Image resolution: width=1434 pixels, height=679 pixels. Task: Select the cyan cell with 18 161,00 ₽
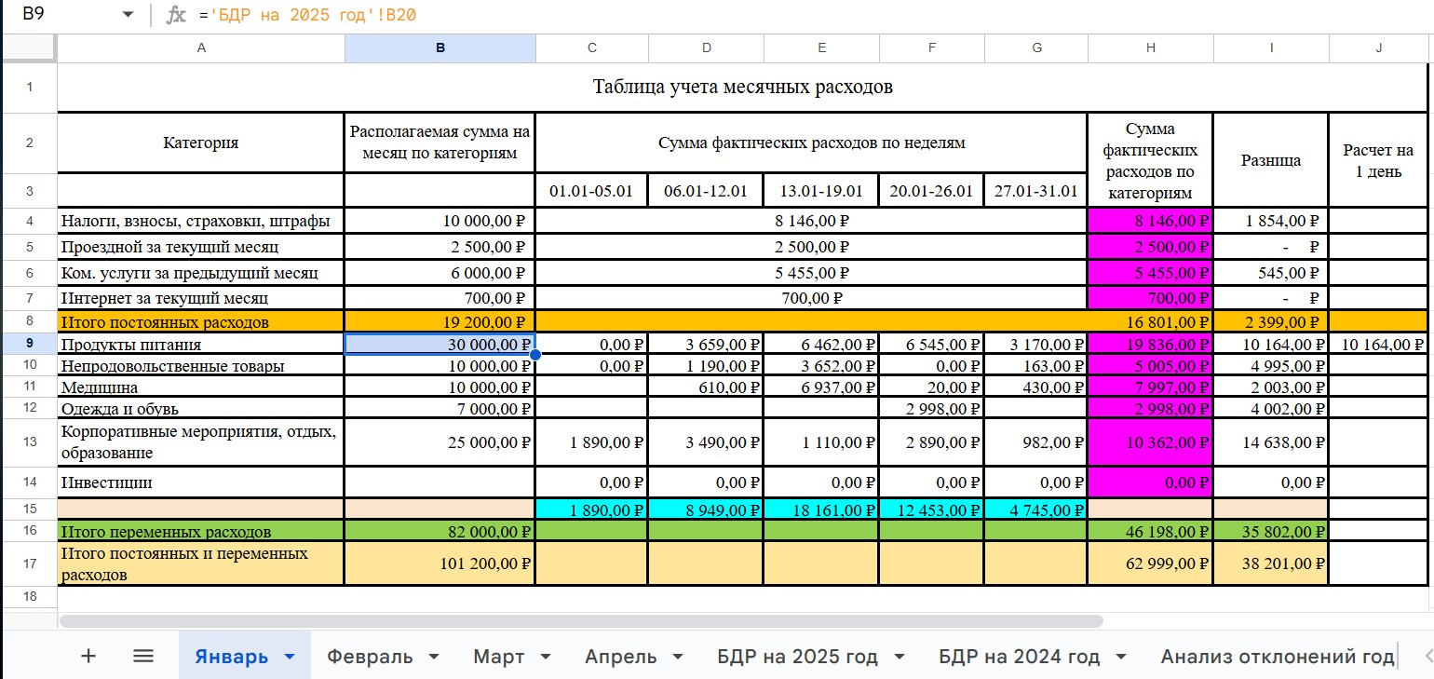pos(820,509)
